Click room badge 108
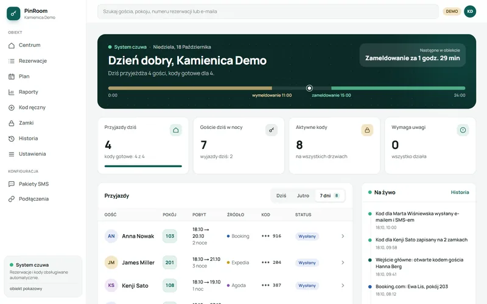 coord(170,285)
